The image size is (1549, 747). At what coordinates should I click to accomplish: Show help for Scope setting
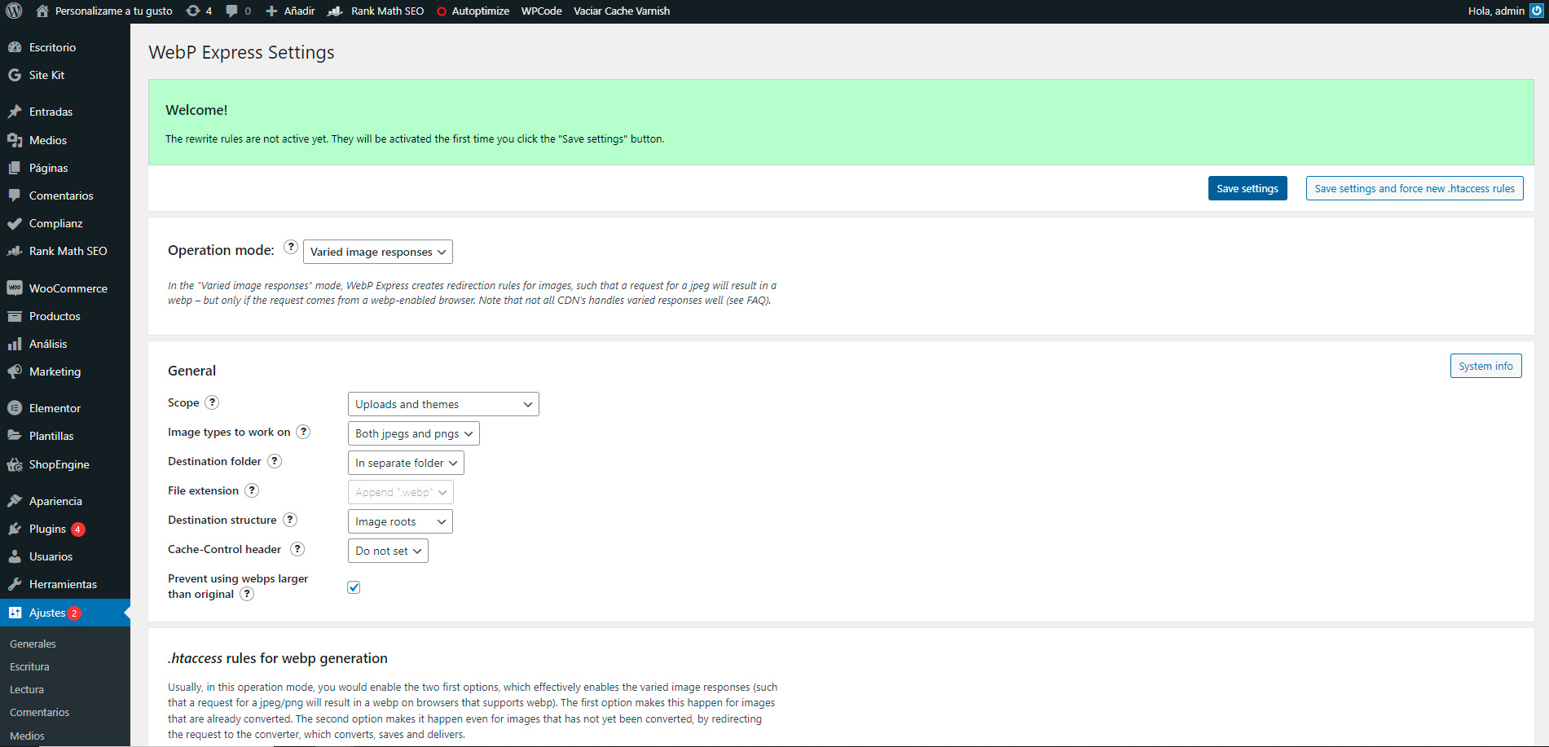212,402
